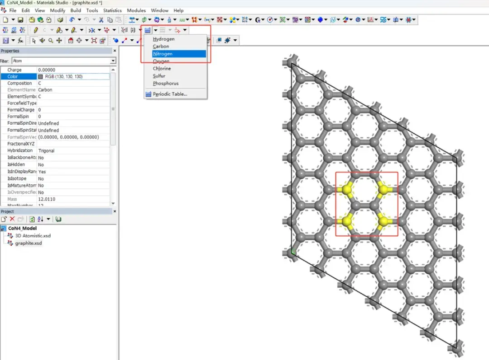Select the 3D Viewer selection arrow tool

(34, 41)
